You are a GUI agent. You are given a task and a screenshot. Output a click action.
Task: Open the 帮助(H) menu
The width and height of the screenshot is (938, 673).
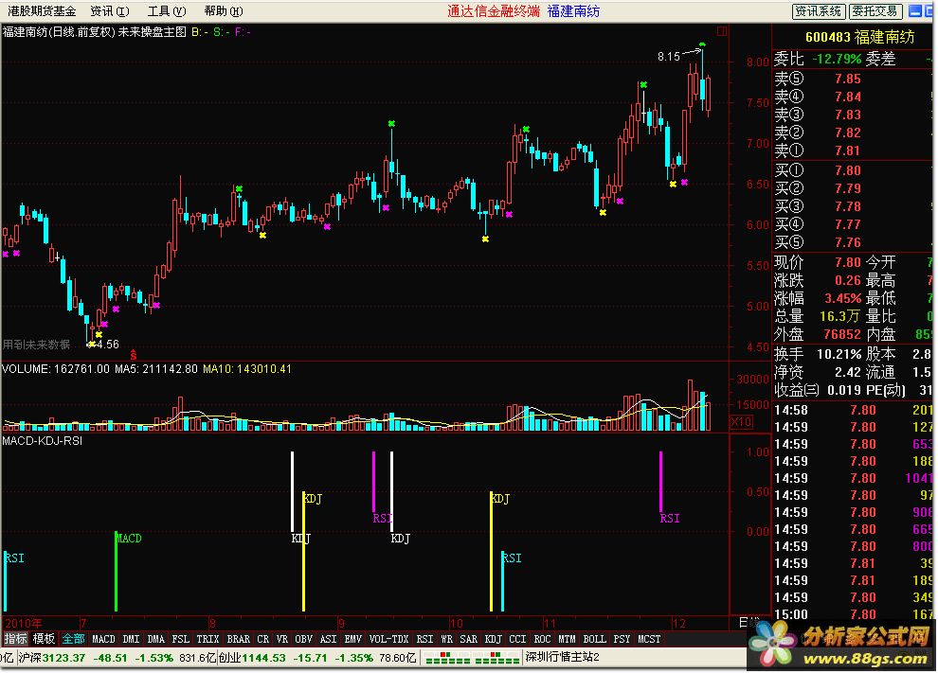(x=224, y=10)
